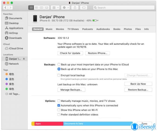Switch to the TV Shows tab
157x131 pixels.
pos(73,29)
